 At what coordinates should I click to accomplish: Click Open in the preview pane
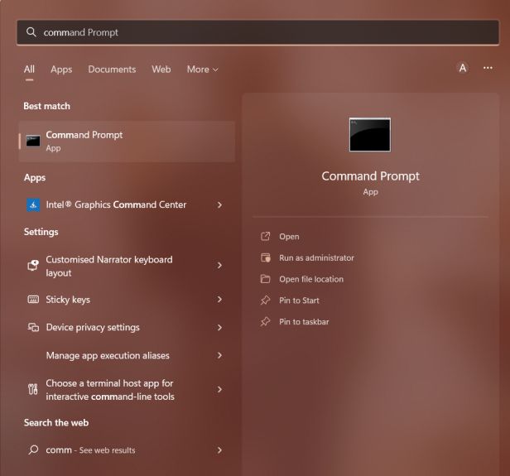tap(289, 237)
